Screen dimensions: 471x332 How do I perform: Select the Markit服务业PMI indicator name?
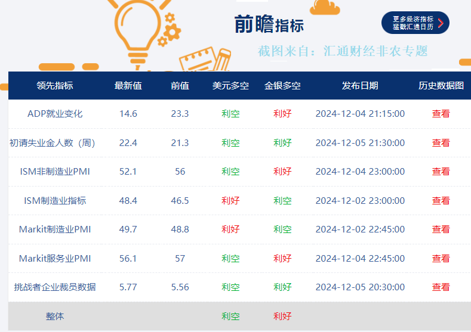(x=55, y=259)
